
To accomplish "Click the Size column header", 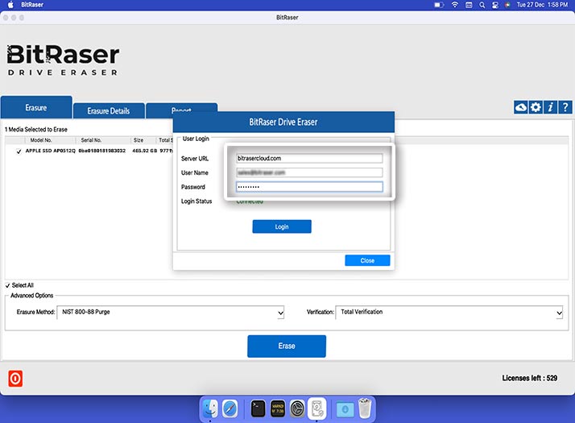I will [x=139, y=140].
